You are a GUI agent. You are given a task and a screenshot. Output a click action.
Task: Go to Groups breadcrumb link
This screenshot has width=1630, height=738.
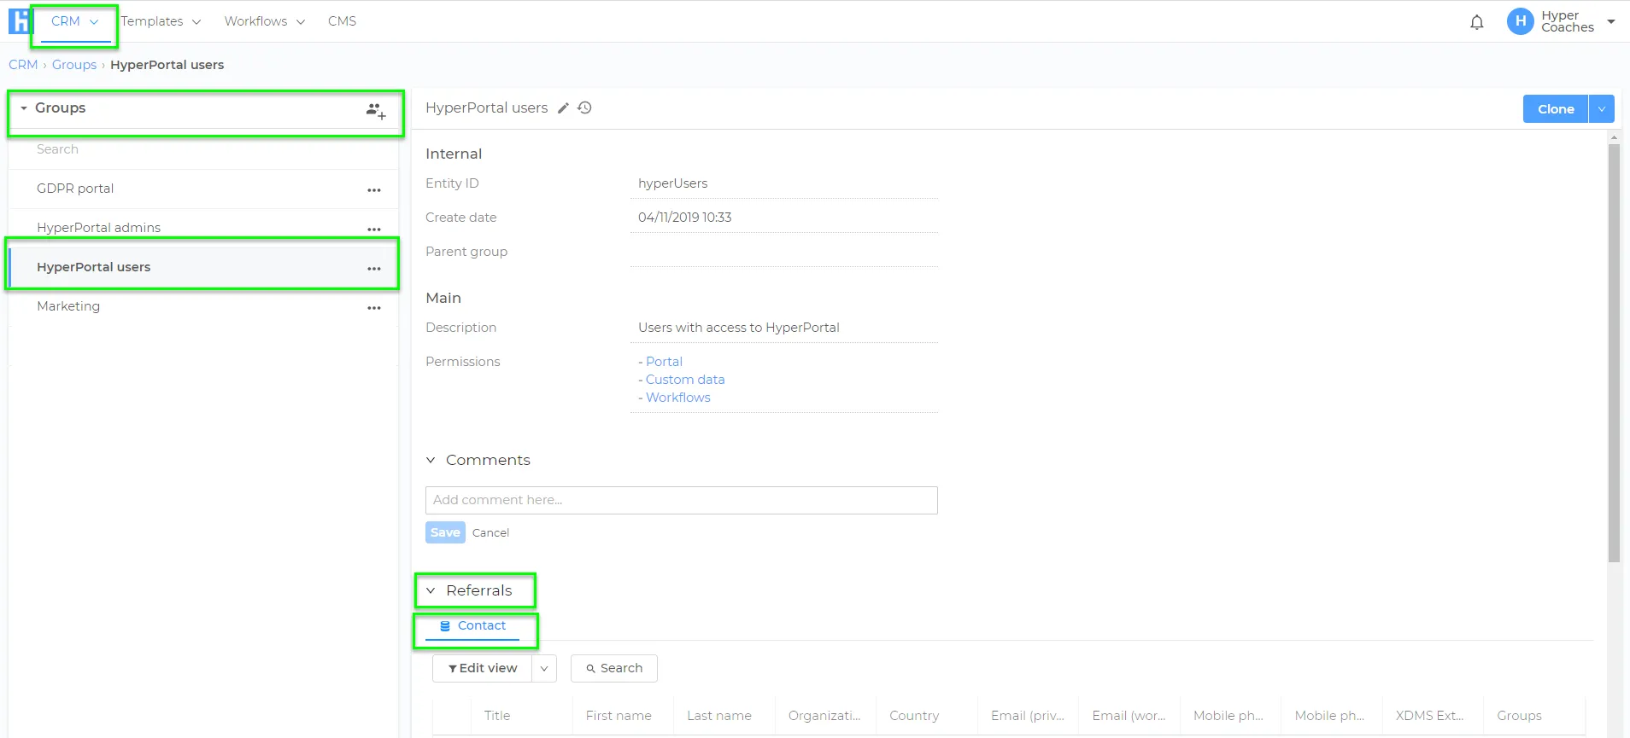coord(74,65)
